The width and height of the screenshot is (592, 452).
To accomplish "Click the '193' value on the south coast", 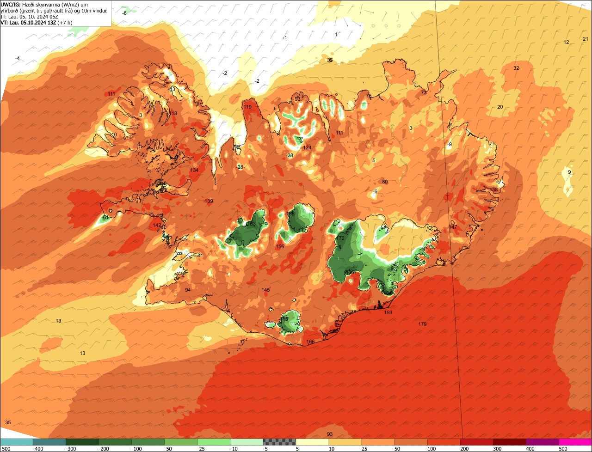I will tap(388, 313).
